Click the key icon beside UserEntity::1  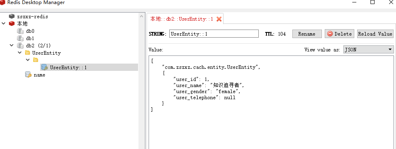(45, 67)
